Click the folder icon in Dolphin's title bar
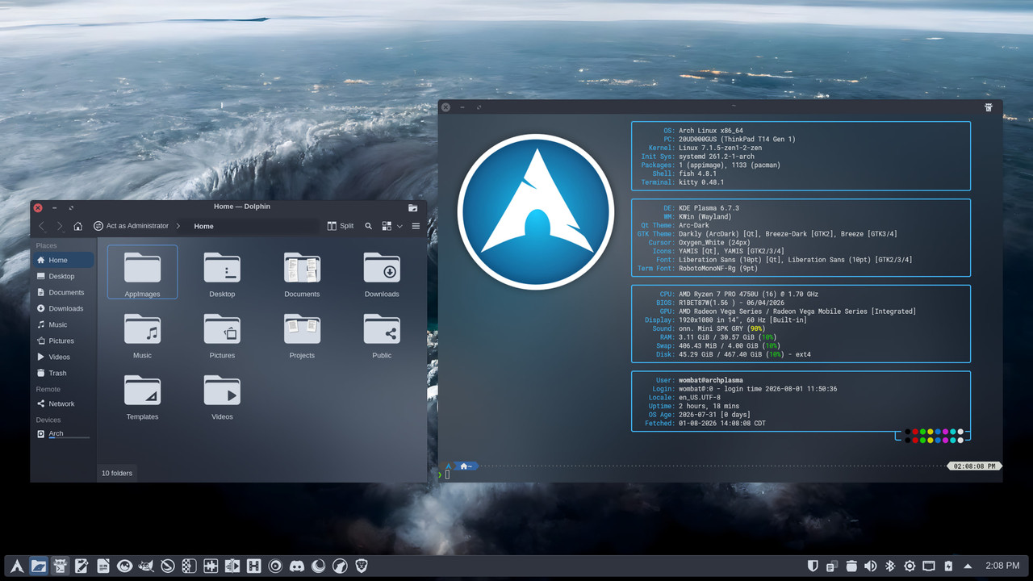The height and width of the screenshot is (581, 1033). (x=413, y=207)
